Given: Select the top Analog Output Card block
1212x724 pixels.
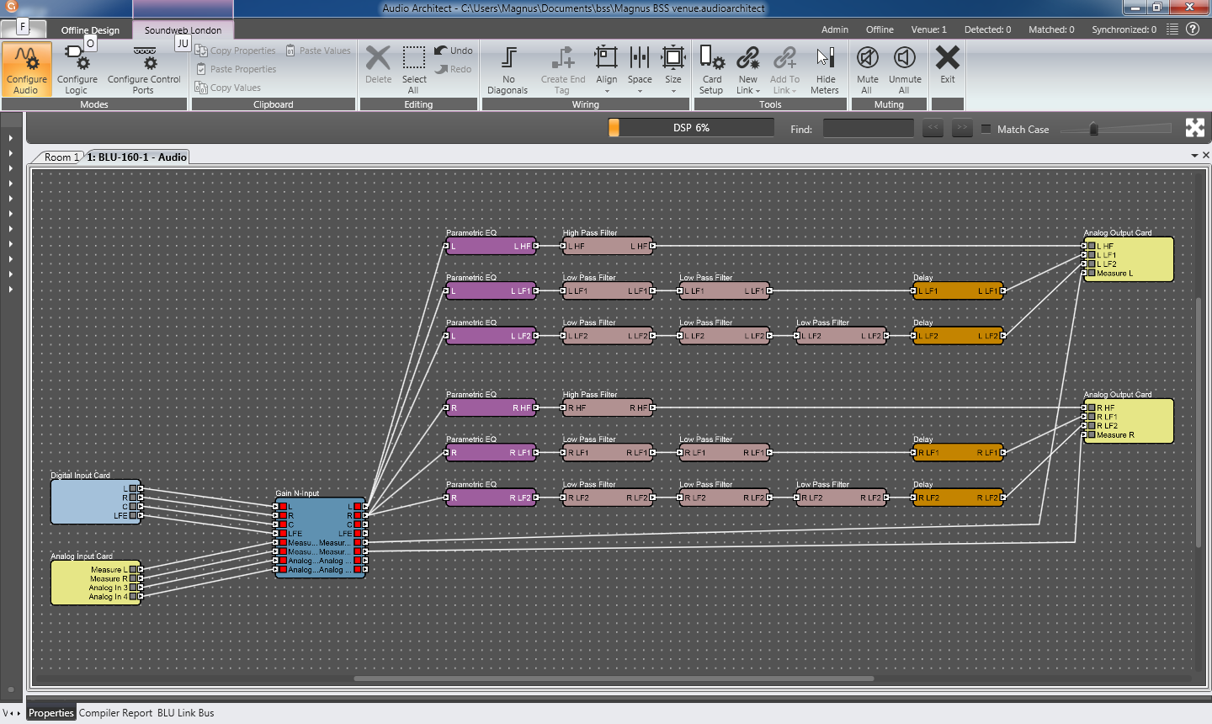Looking at the screenshot, I should pyautogui.click(x=1129, y=259).
